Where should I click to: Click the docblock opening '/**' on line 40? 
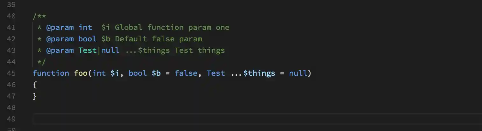pos(39,16)
